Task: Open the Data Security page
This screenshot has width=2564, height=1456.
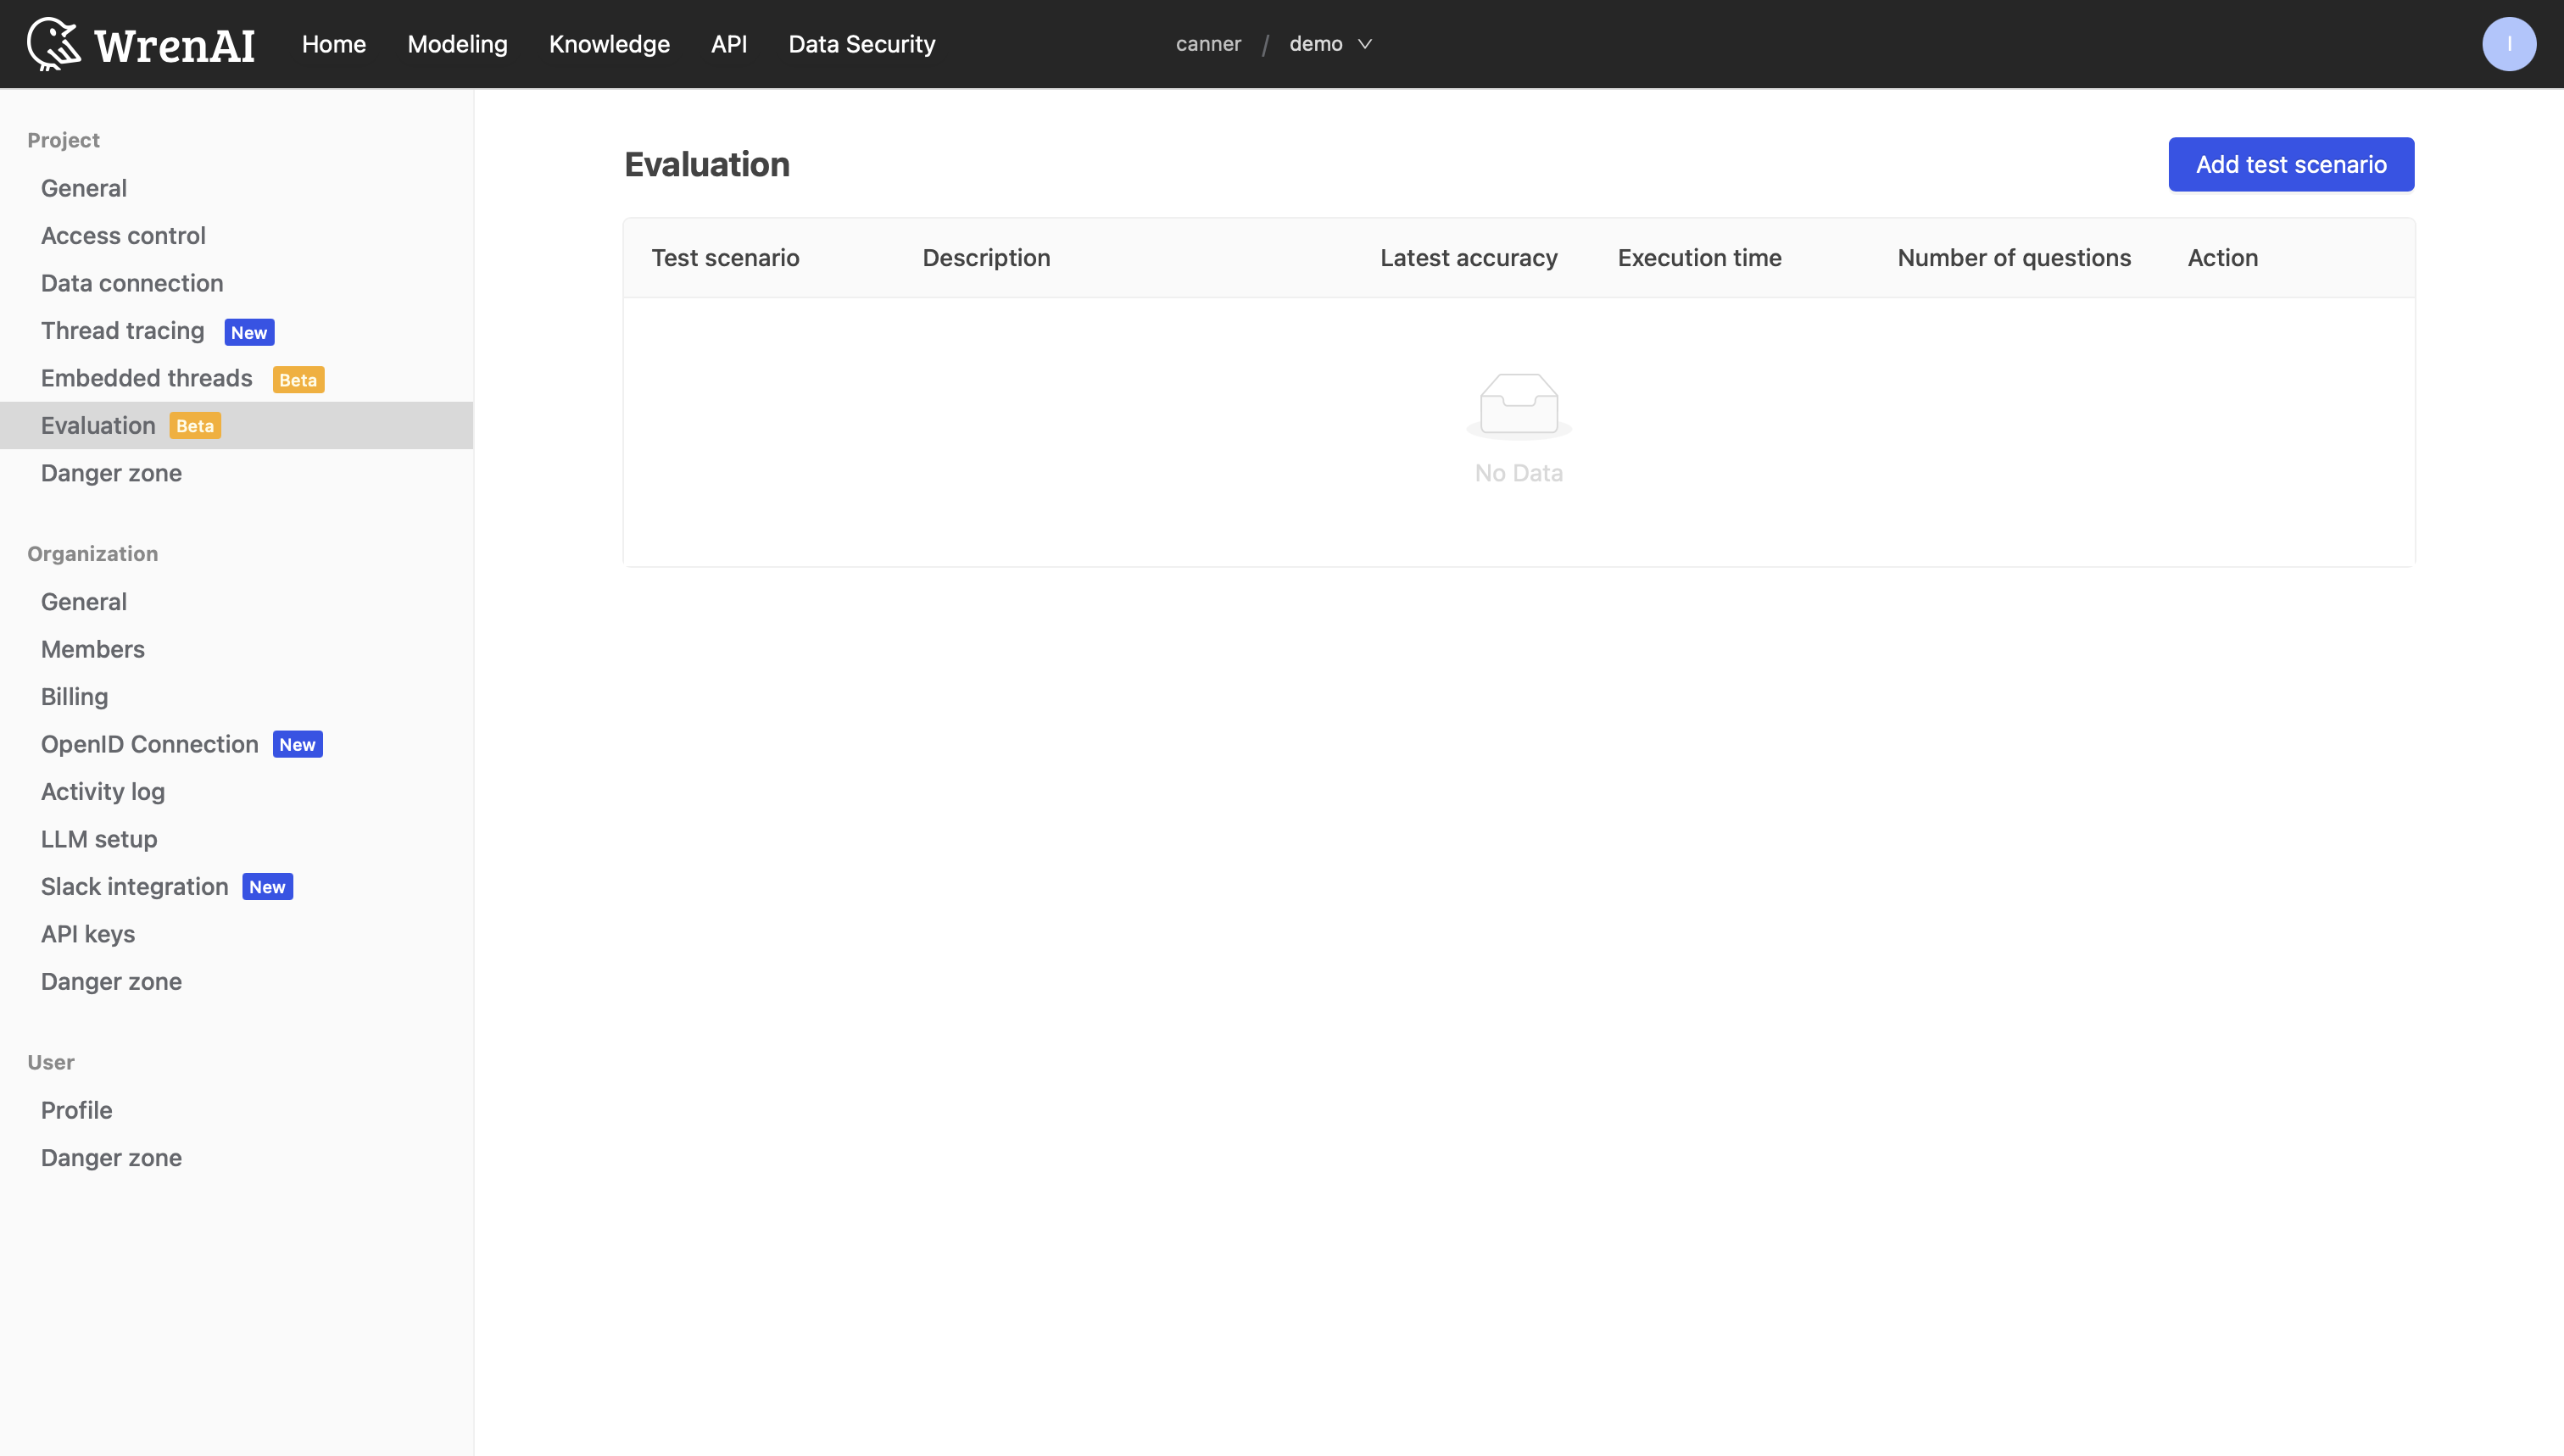Action: point(861,44)
